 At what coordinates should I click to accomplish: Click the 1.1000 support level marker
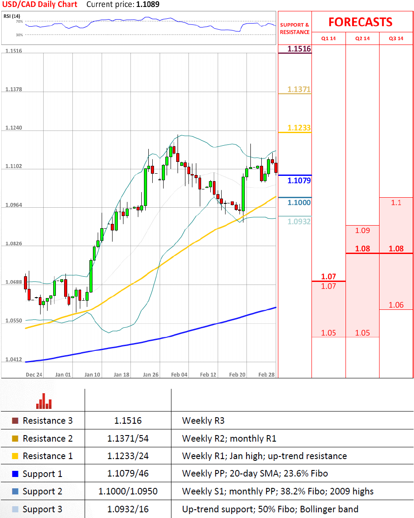(299, 202)
